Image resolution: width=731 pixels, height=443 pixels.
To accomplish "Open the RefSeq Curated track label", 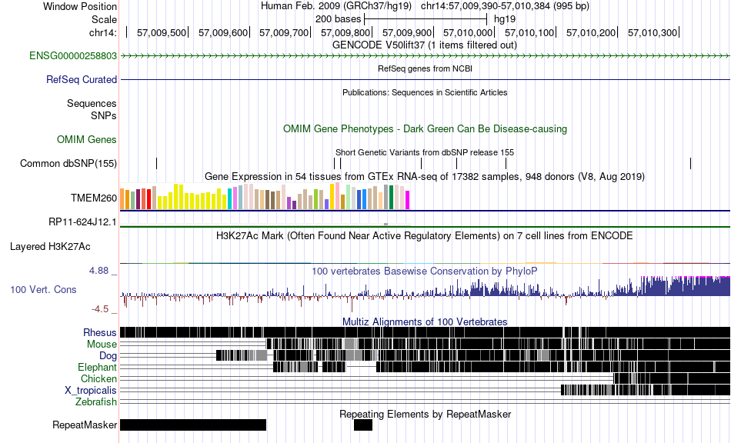I will pyautogui.click(x=82, y=80).
